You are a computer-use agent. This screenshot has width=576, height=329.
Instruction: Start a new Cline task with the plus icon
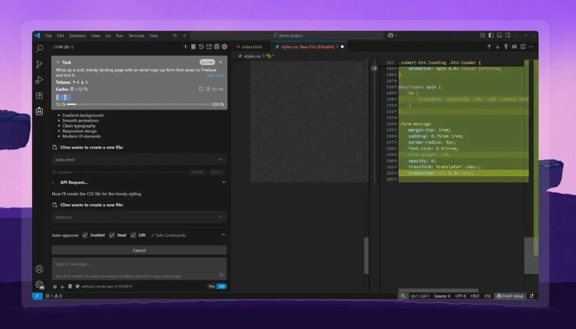(185, 46)
